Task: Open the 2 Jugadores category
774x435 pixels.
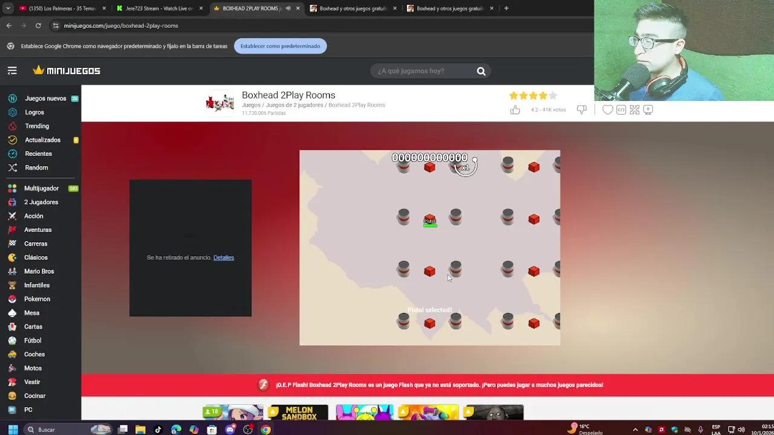Action: (41, 202)
